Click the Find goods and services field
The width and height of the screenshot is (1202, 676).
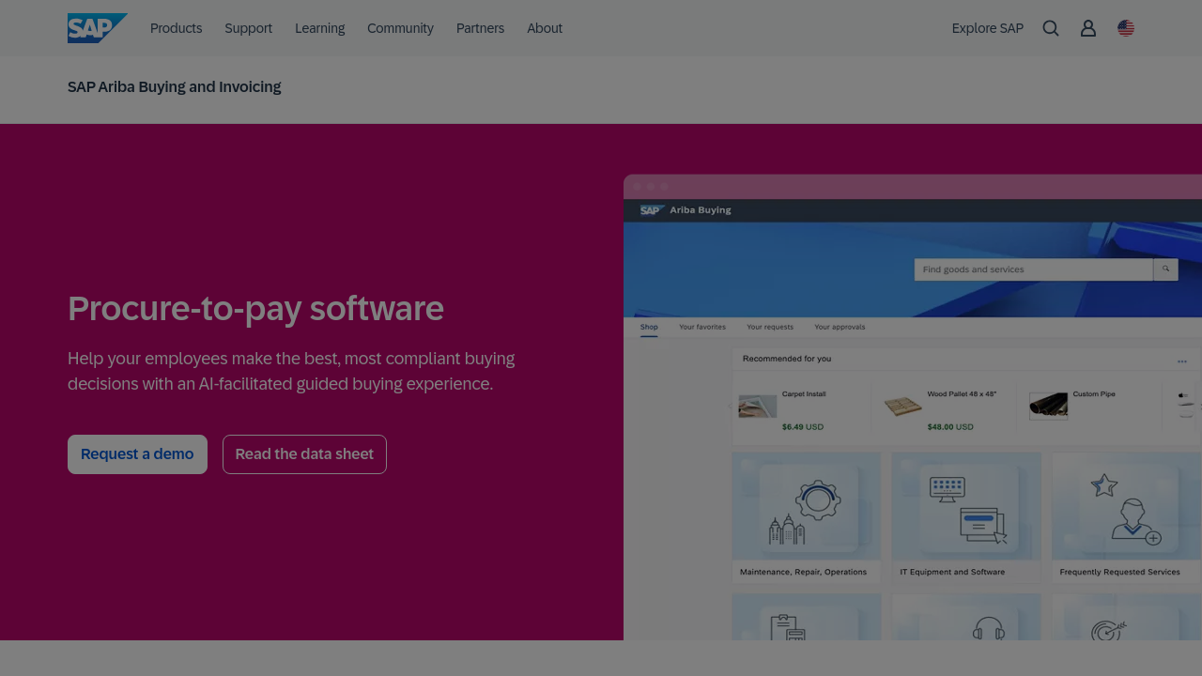click(x=1033, y=269)
